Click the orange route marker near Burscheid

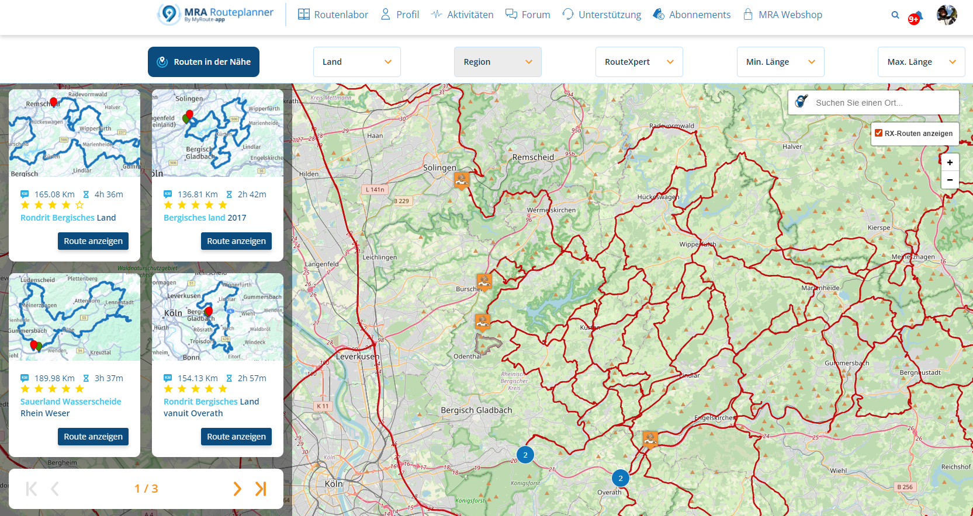484,281
